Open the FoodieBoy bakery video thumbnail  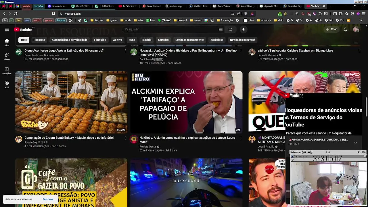[x=71, y=102]
